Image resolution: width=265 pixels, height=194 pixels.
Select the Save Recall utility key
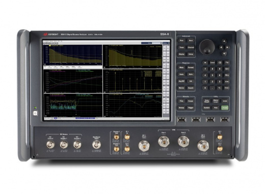pos(206,101)
